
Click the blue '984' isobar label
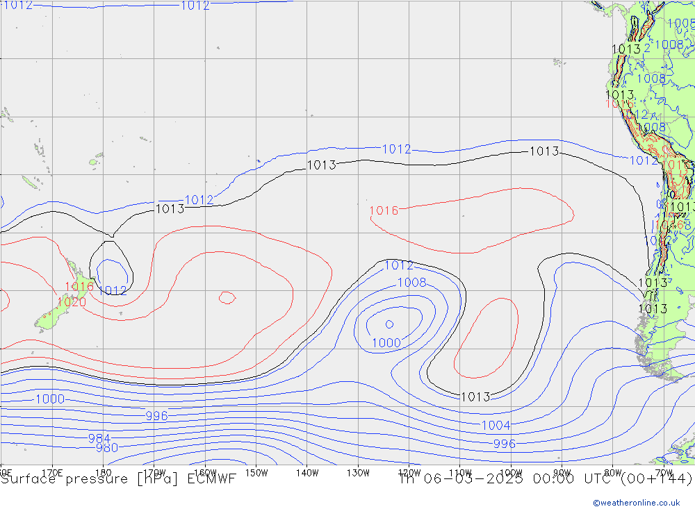click(99, 439)
